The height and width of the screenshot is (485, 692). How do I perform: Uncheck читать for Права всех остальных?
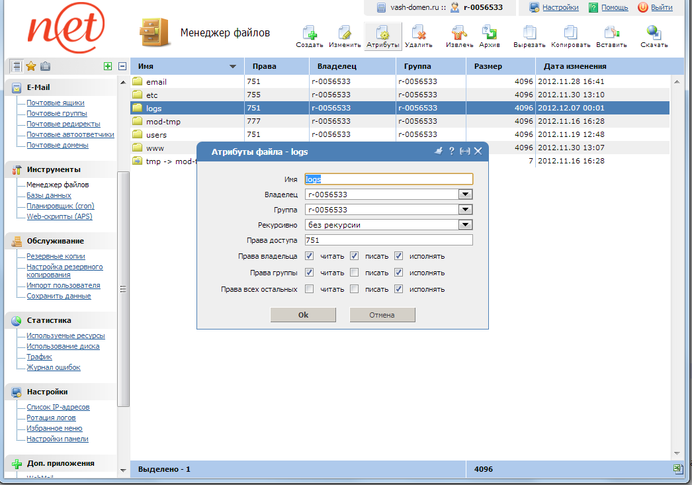coord(308,289)
